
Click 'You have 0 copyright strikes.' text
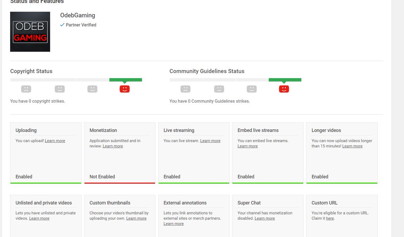coord(37,101)
